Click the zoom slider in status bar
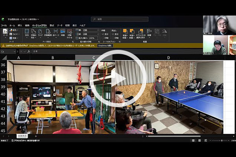Image resolution: width=236 pixels, height=157 pixels. tap(221, 140)
